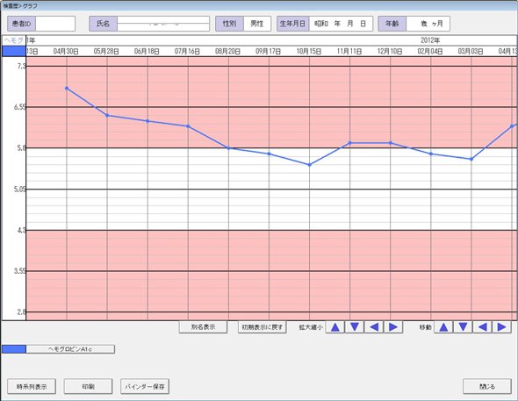518x401 pixels.
Task: Click the zoom down arrow next to 拡大縮小
Action: [x=355, y=327]
